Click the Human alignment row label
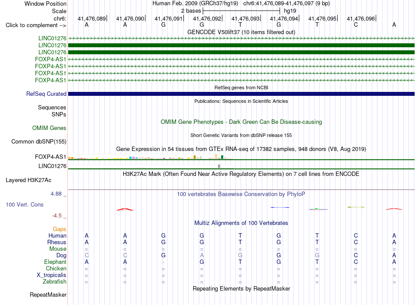This screenshot has height=305, width=415. pyautogui.click(x=57, y=235)
